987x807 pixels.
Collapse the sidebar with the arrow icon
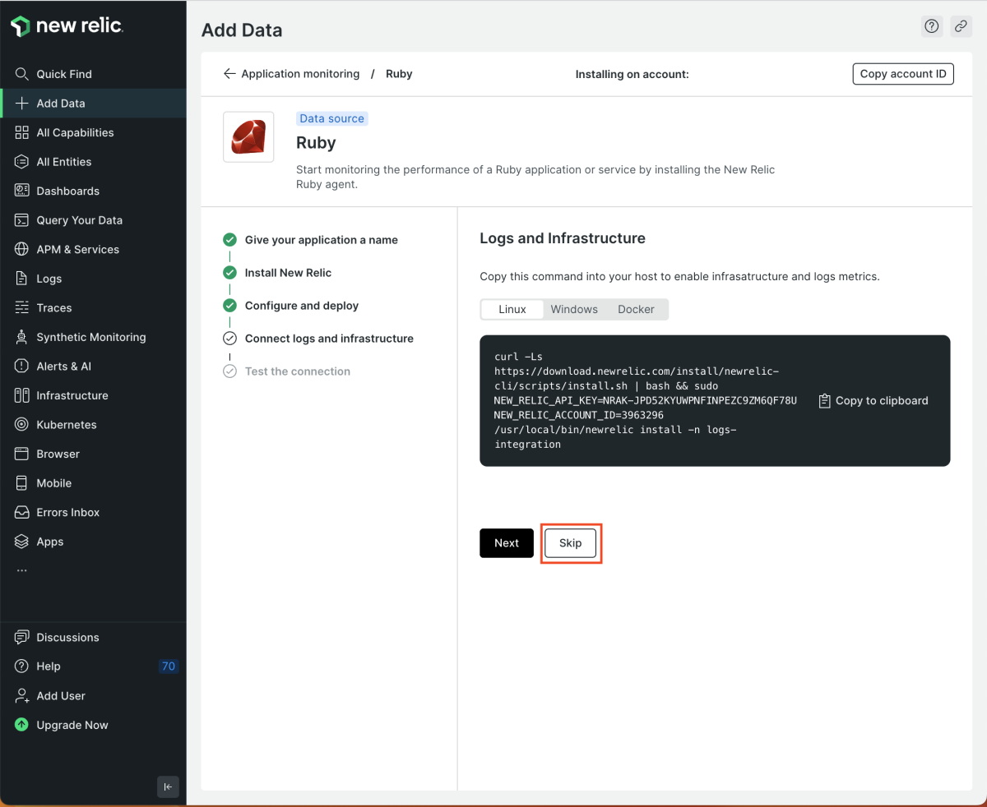tap(168, 786)
